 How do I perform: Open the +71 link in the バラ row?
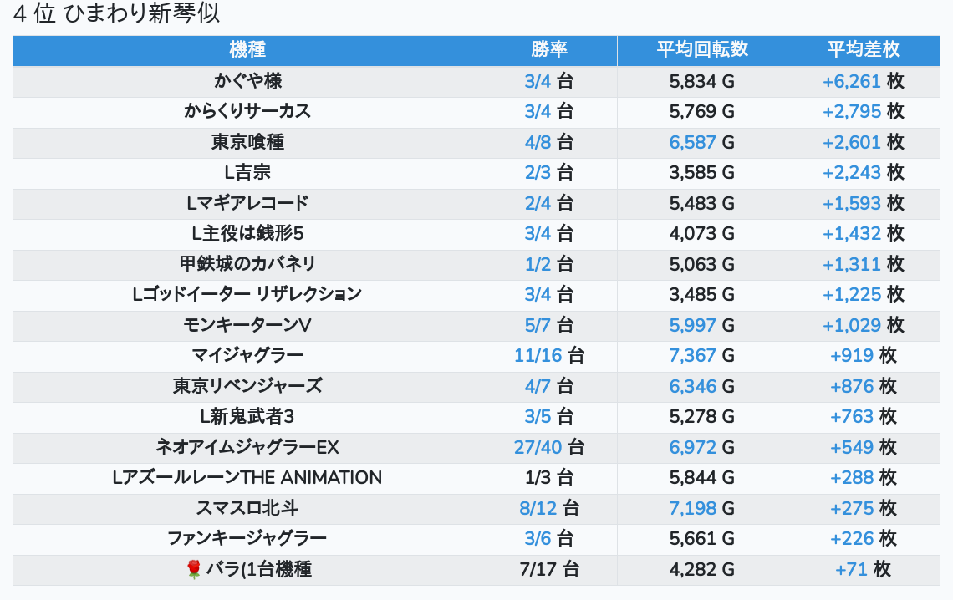[852, 570]
